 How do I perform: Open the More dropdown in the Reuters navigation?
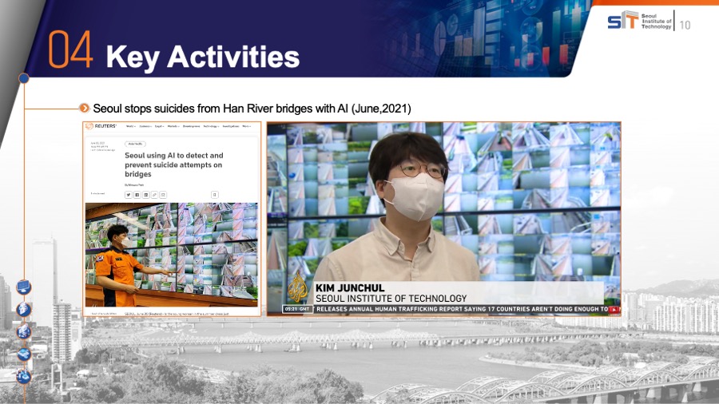tap(247, 126)
